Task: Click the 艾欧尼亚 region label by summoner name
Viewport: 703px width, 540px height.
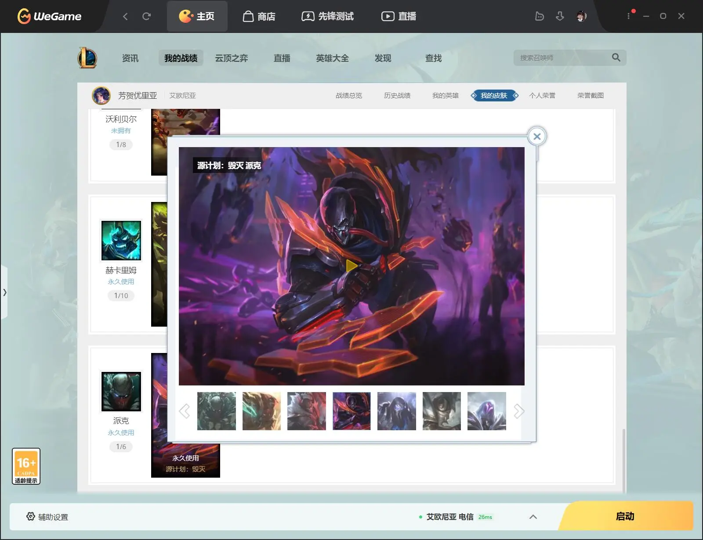Action: coord(183,95)
